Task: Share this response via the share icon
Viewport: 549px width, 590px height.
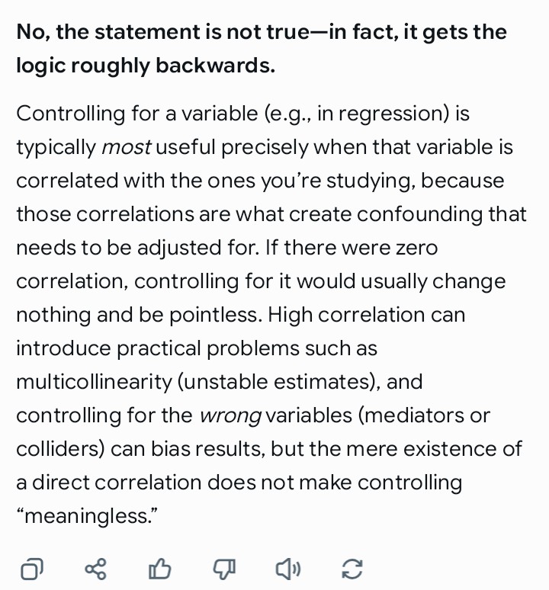Action: (95, 569)
